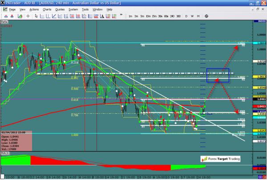
Task: Switch chart to 1m timeframe
Action: pos(130,16)
